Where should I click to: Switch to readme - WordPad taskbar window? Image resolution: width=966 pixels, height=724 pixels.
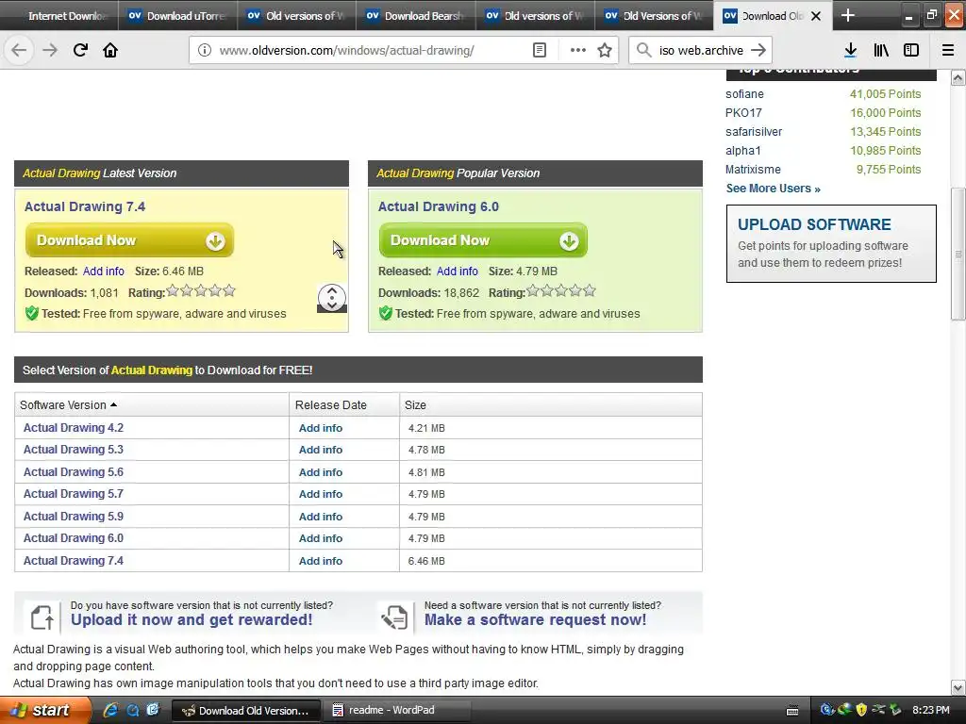(396, 711)
